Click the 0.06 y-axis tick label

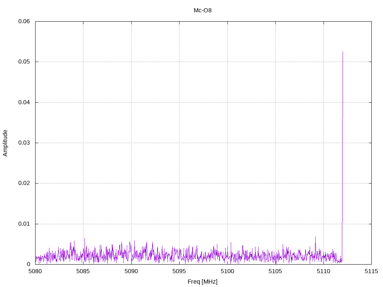[24, 21]
